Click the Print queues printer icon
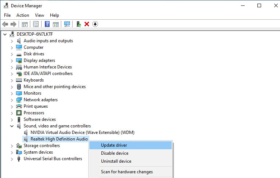The width and height of the screenshot is (280, 178). tap(19, 107)
